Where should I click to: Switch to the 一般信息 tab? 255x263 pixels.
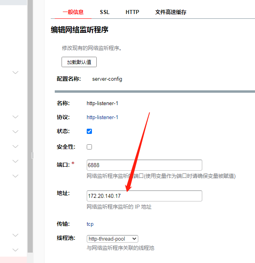pos(73,12)
